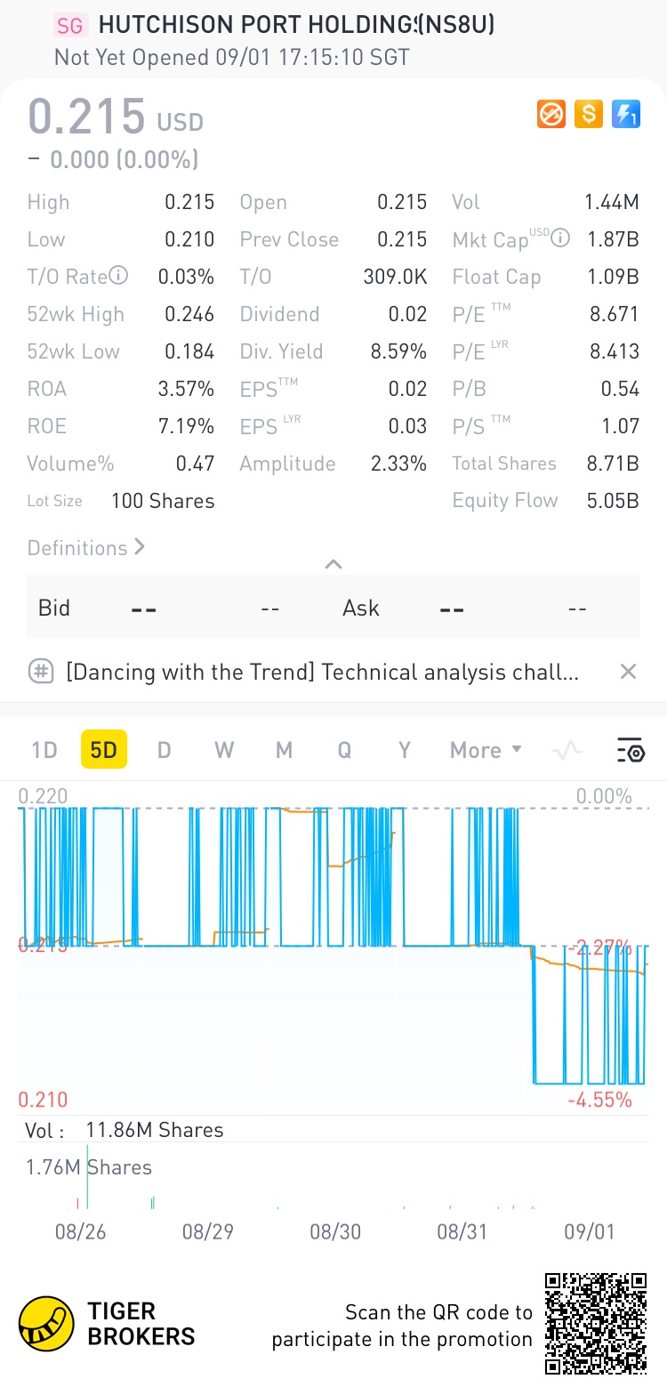Tap the Bid and Ask quote row

tap(333, 608)
